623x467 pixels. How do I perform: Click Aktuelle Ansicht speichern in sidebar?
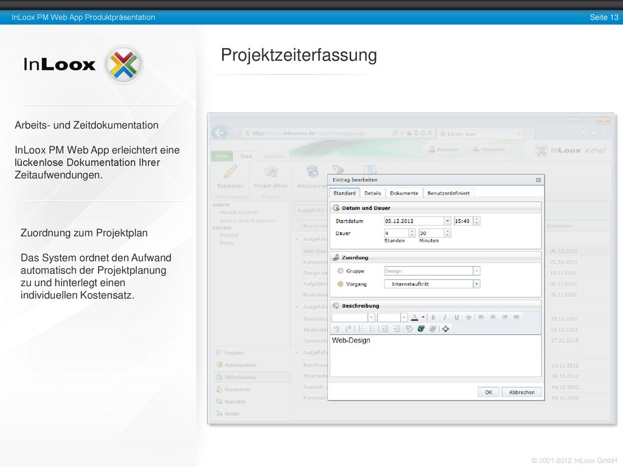point(248,220)
